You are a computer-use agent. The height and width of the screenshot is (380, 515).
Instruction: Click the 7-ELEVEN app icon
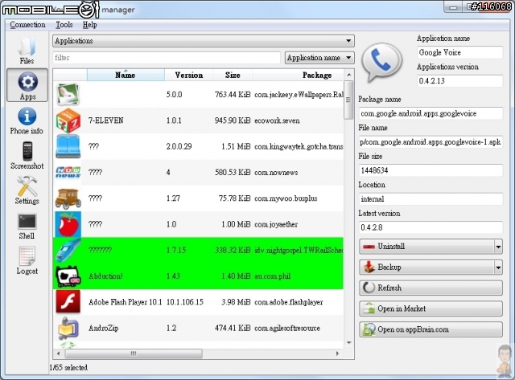(68, 121)
